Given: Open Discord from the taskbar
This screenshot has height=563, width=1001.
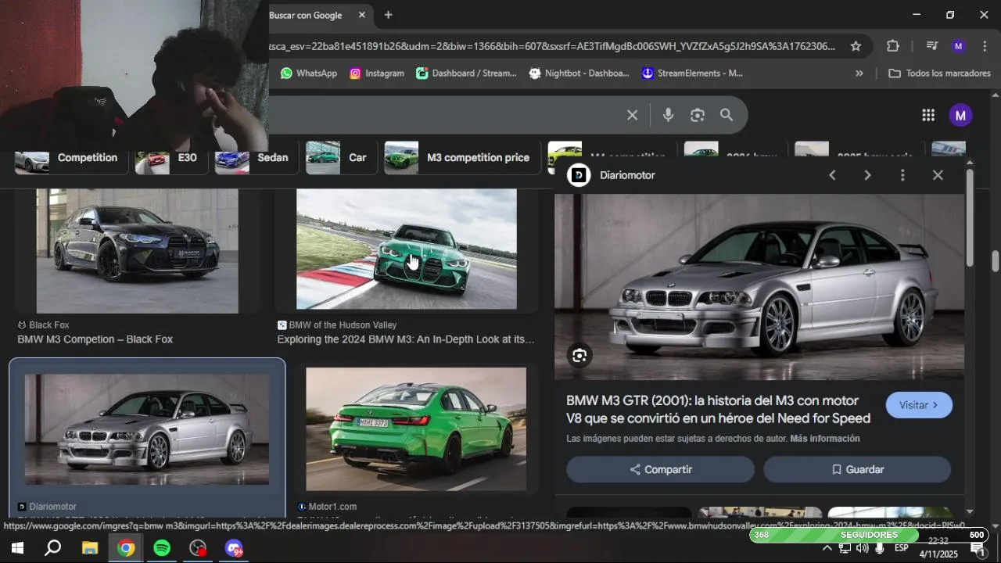Looking at the screenshot, I should pyautogui.click(x=234, y=548).
